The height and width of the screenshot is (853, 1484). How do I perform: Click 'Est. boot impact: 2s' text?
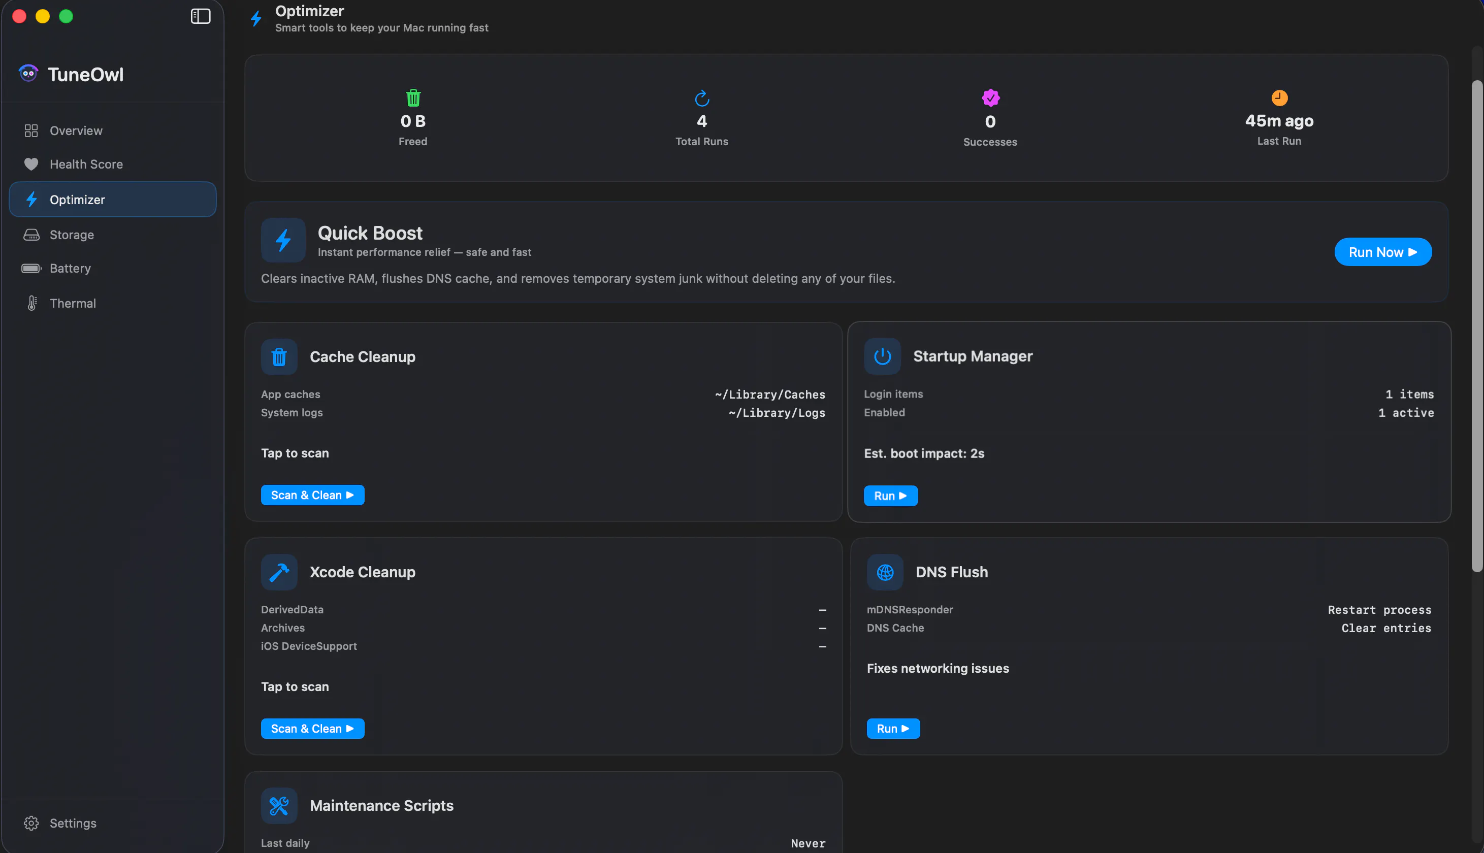click(x=924, y=453)
